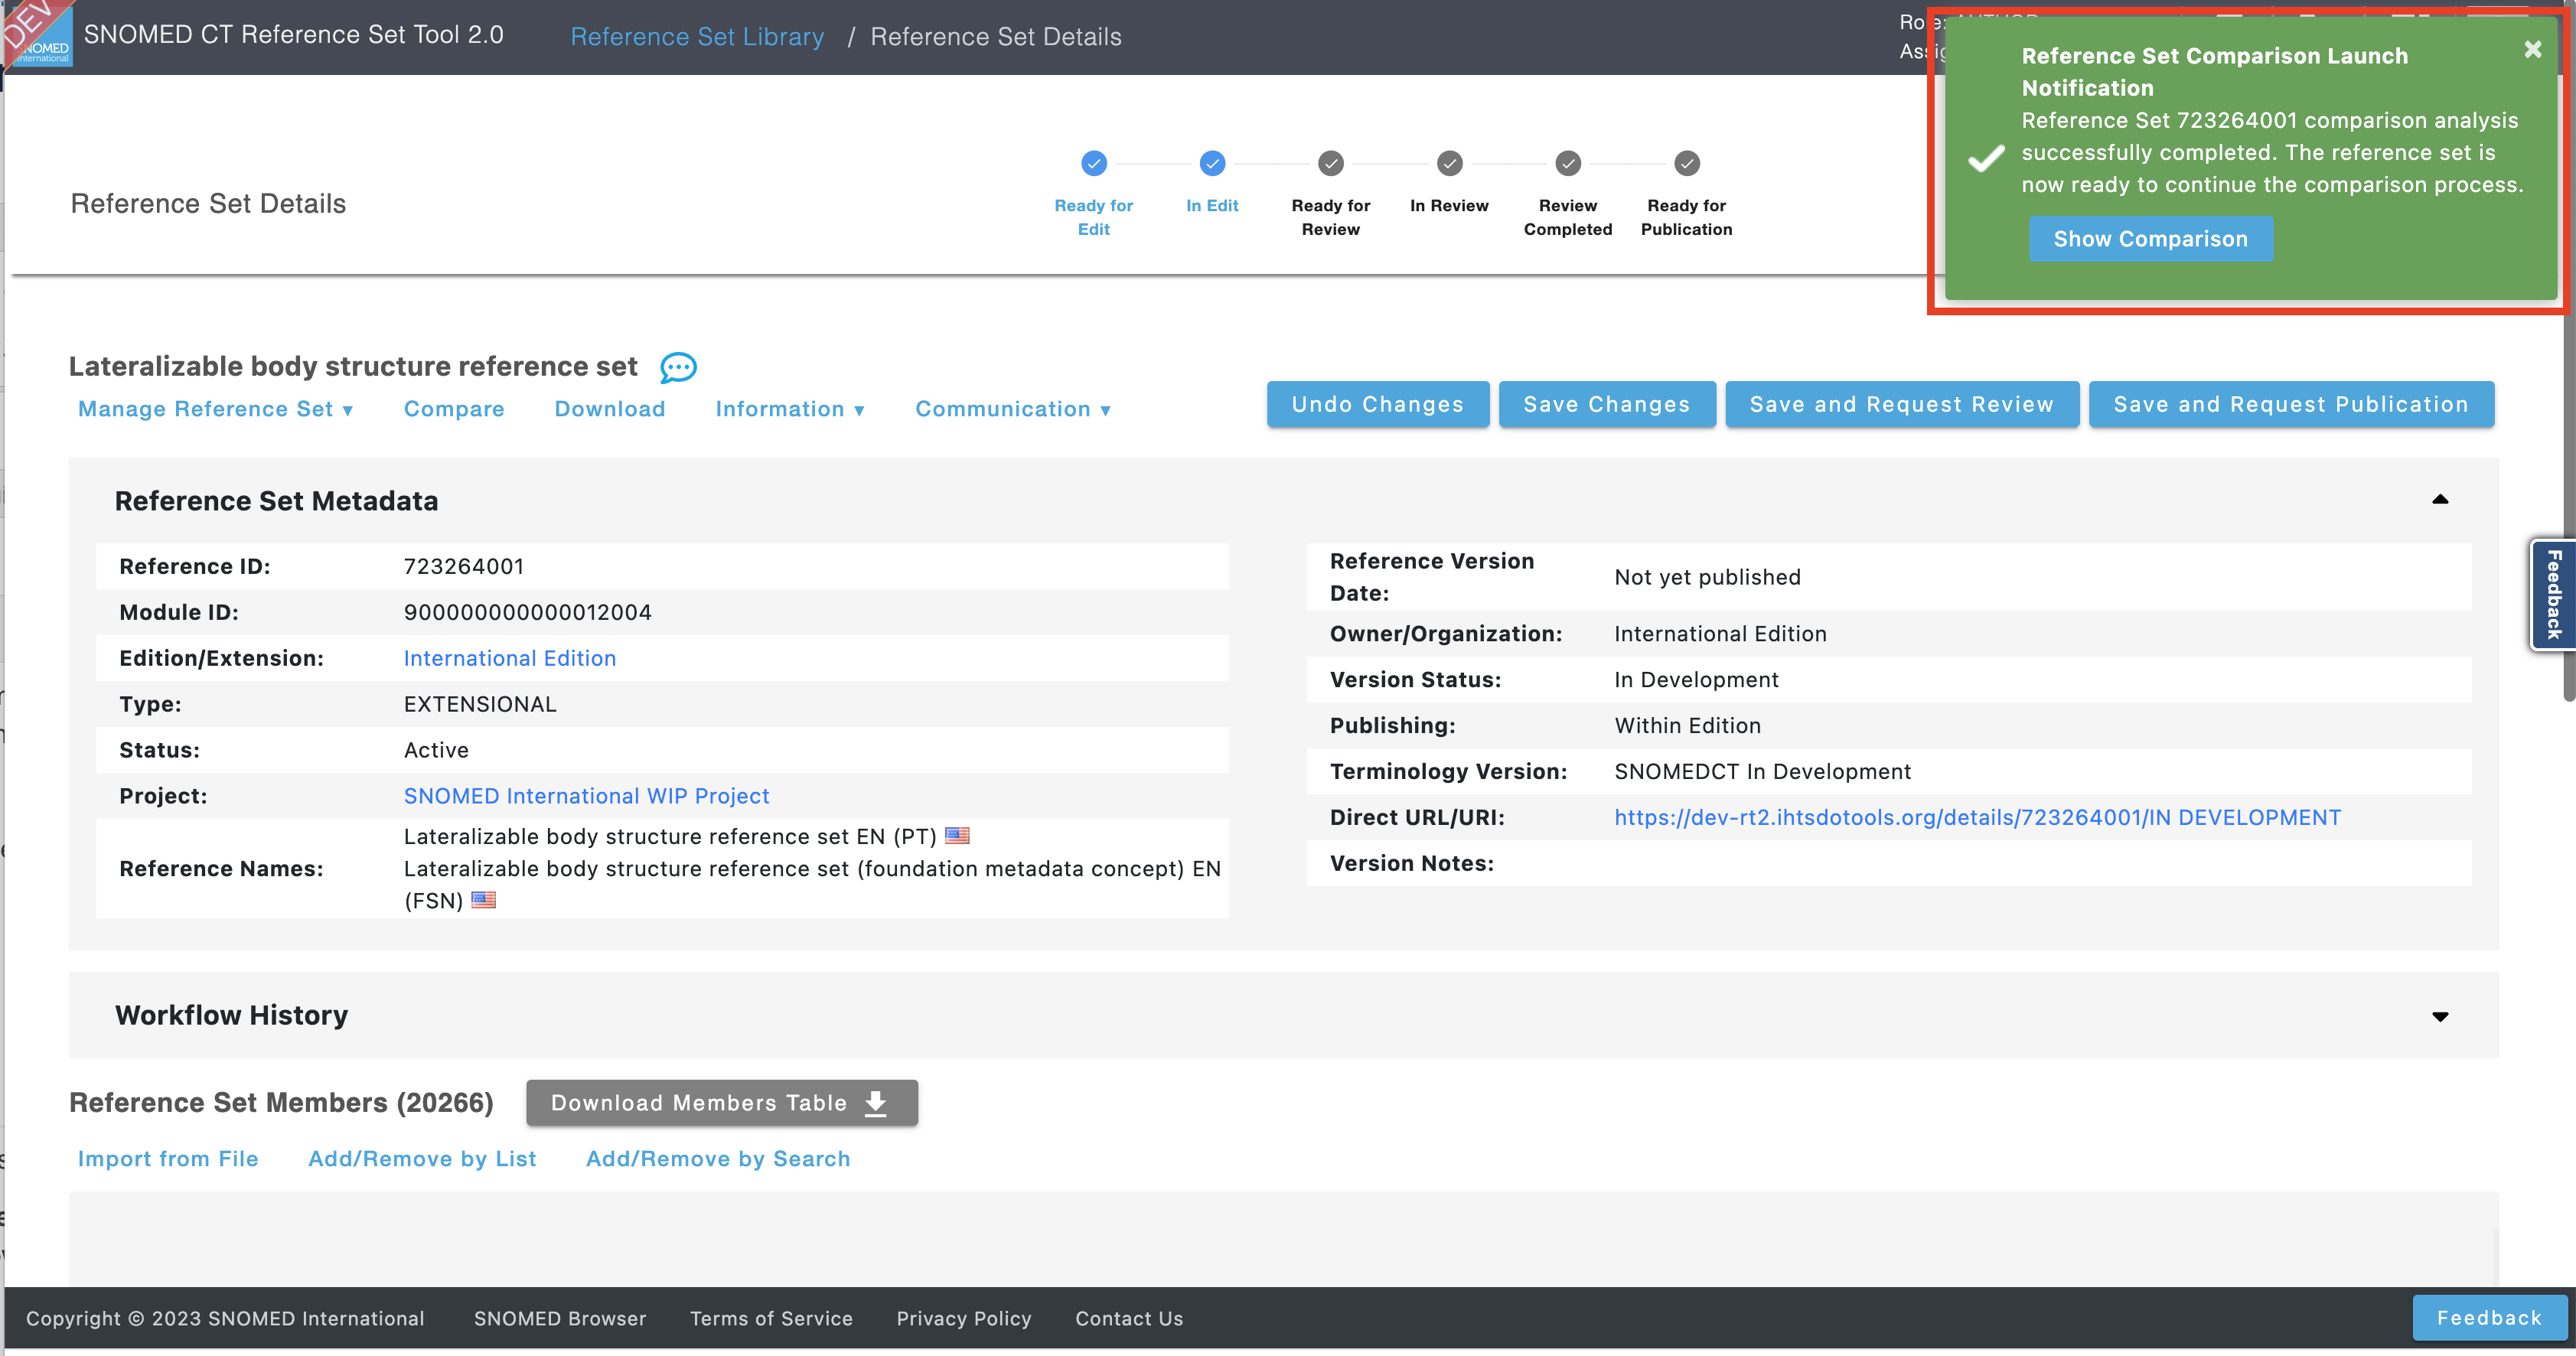The image size is (2576, 1356).
Task: Click Add/Remove by Search link
Action: pyautogui.click(x=718, y=1158)
